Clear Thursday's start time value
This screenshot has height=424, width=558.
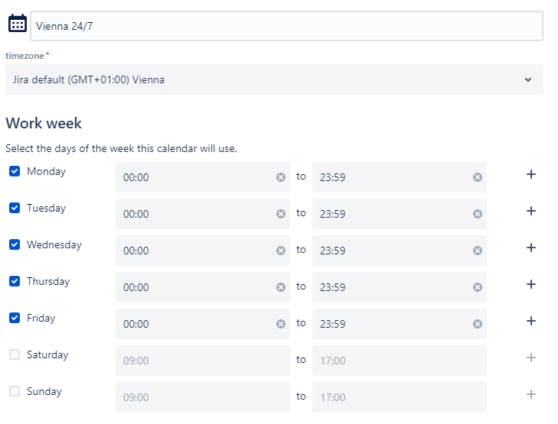tap(281, 287)
